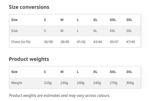
Task: Click the Product weights heading
Action: pos(29,59)
